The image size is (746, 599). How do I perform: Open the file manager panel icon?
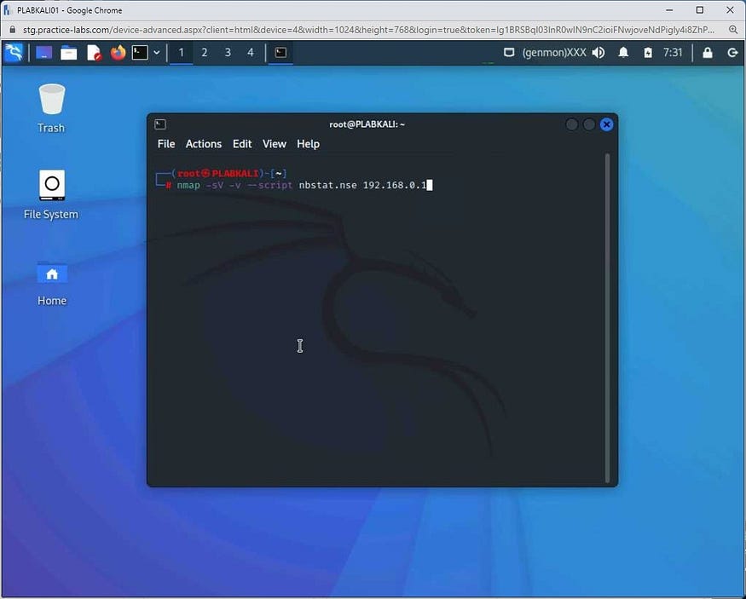click(68, 52)
